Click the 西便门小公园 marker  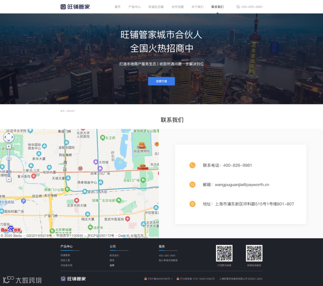coord(67,189)
